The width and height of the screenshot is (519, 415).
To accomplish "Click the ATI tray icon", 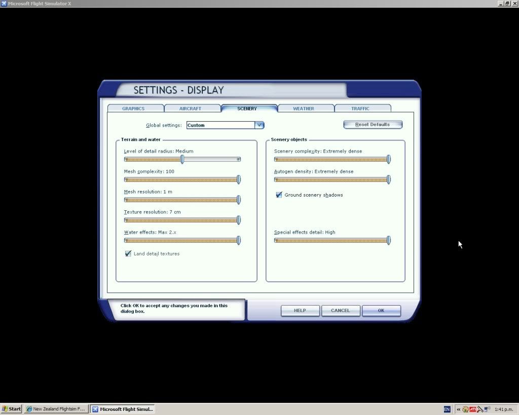I will coord(472,409).
